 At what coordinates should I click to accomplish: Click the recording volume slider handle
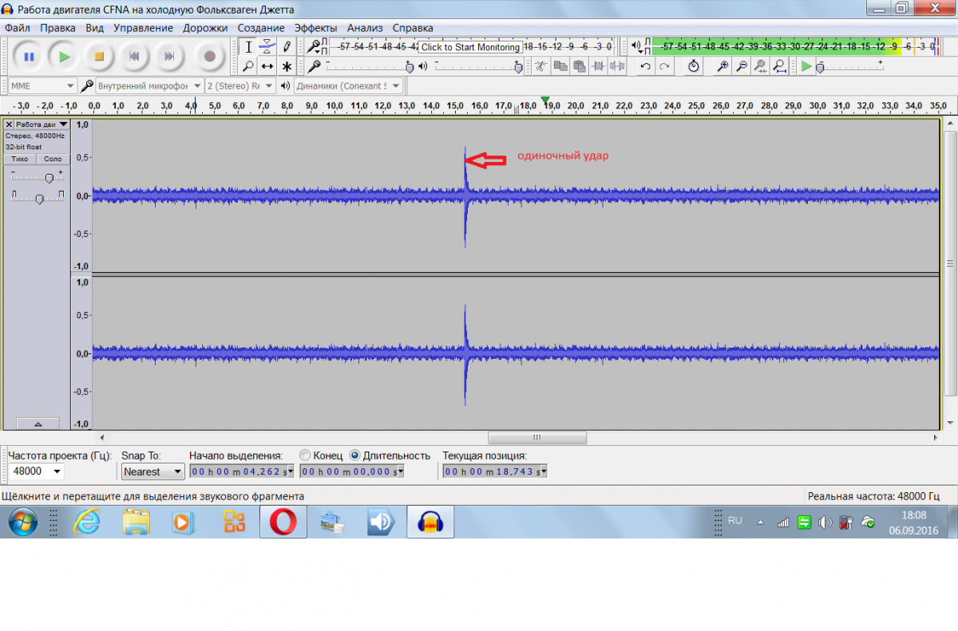coord(410,67)
